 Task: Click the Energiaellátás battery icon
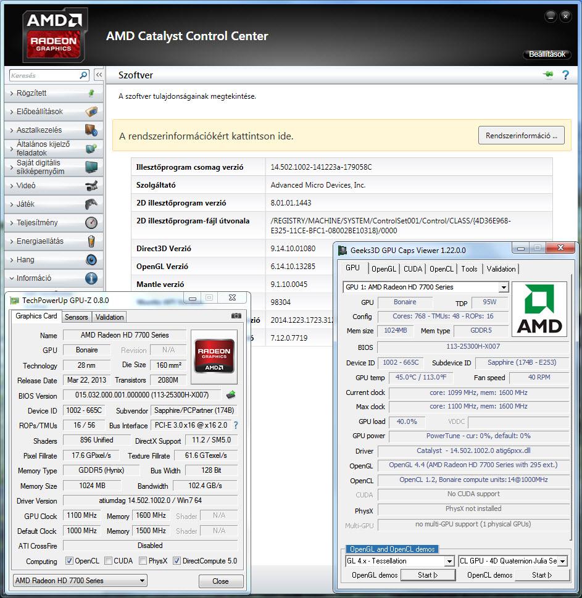click(x=91, y=241)
